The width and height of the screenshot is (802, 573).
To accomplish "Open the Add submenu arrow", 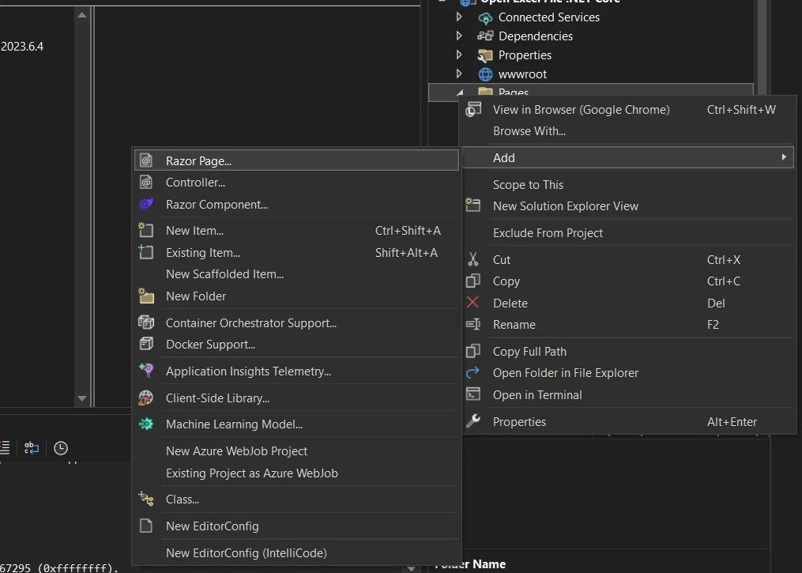I will coord(783,157).
